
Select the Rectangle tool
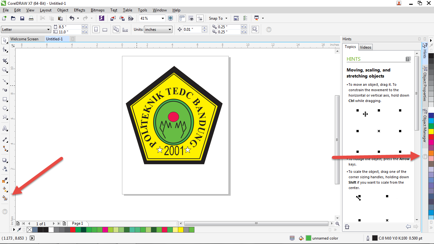pos(5,99)
